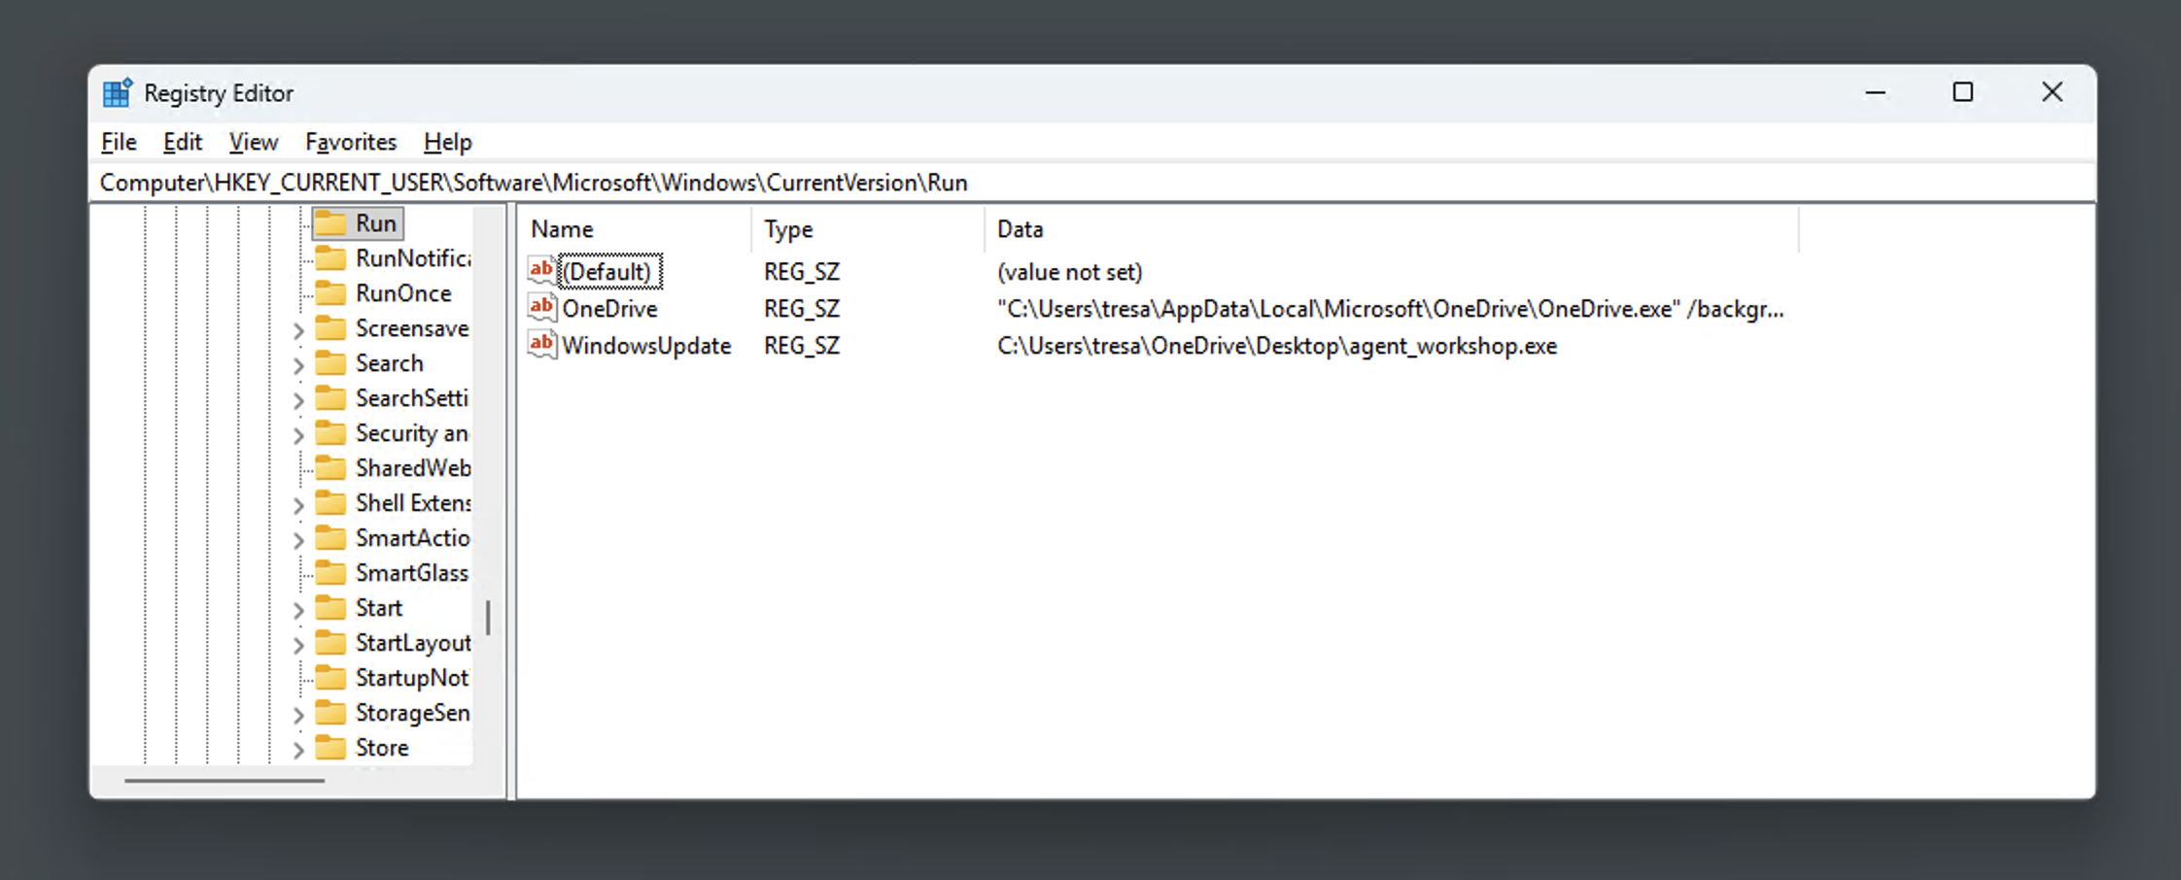
Task: Expand the Store key
Action: coord(298,751)
